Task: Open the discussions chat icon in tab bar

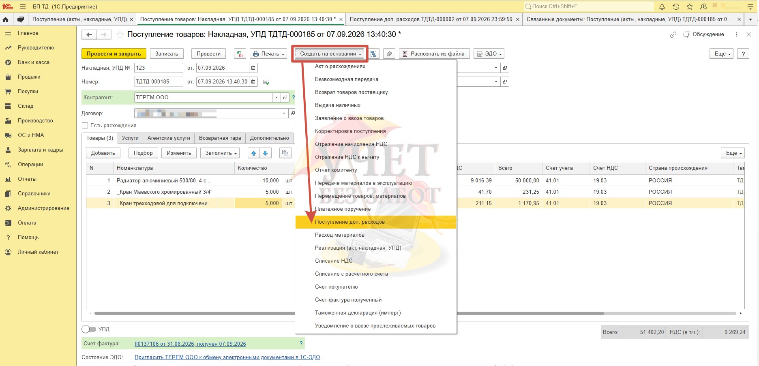Action: coord(20,19)
